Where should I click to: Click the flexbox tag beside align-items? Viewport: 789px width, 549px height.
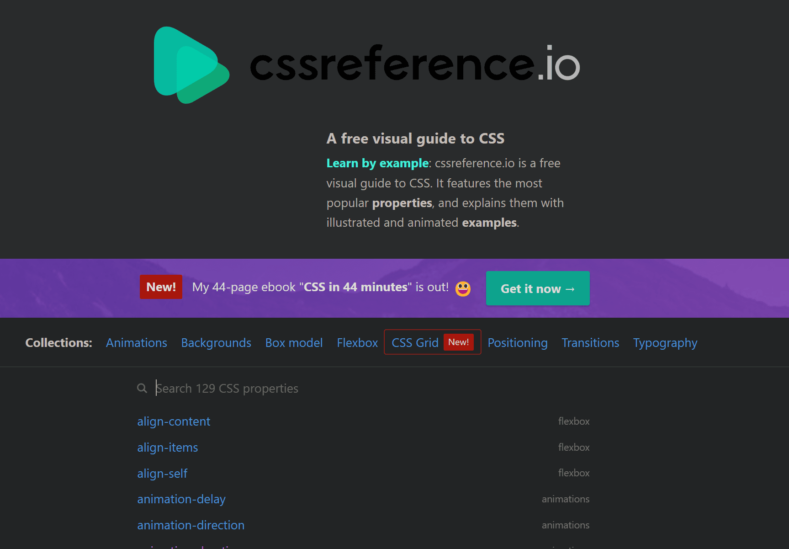click(574, 448)
